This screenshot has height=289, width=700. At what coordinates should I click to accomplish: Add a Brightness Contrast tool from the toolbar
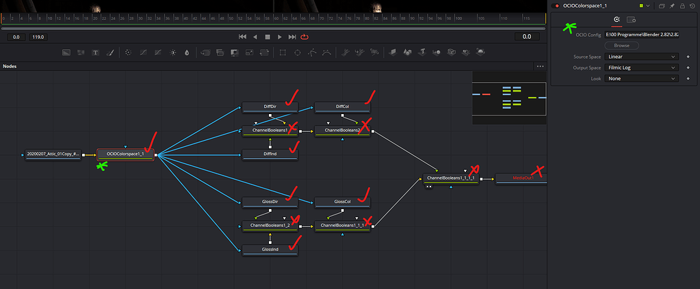tap(173, 52)
